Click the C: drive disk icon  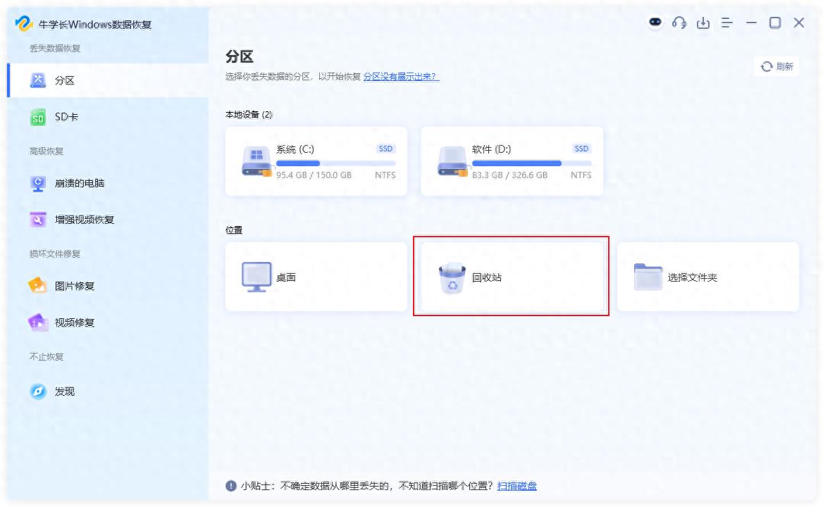click(x=256, y=161)
